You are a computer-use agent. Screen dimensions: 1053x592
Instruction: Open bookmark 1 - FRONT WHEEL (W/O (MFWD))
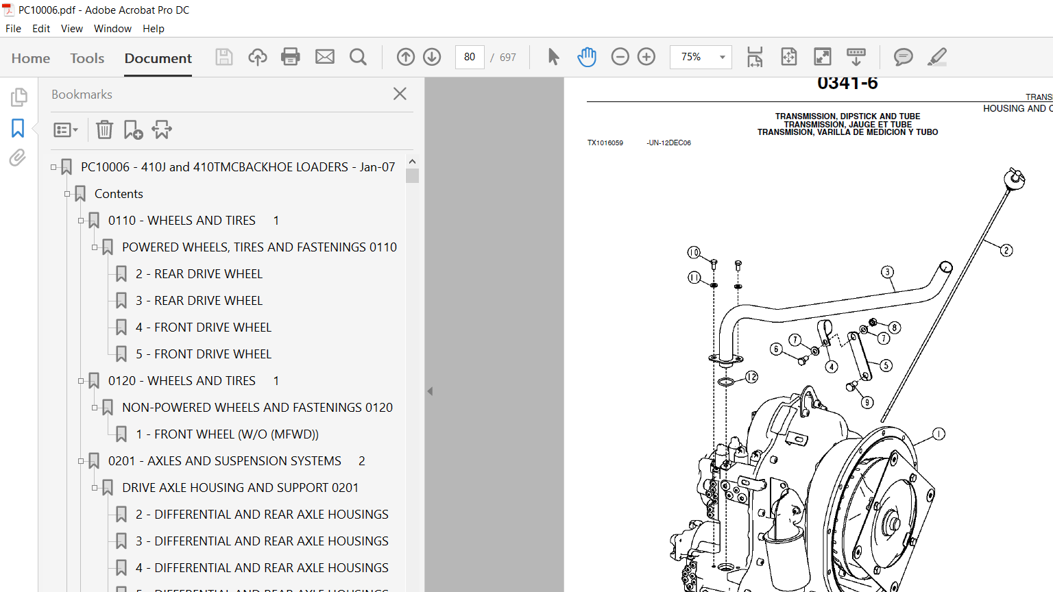tap(227, 434)
